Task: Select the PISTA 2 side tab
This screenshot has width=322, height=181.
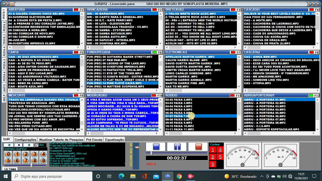Action: coord(4,26)
